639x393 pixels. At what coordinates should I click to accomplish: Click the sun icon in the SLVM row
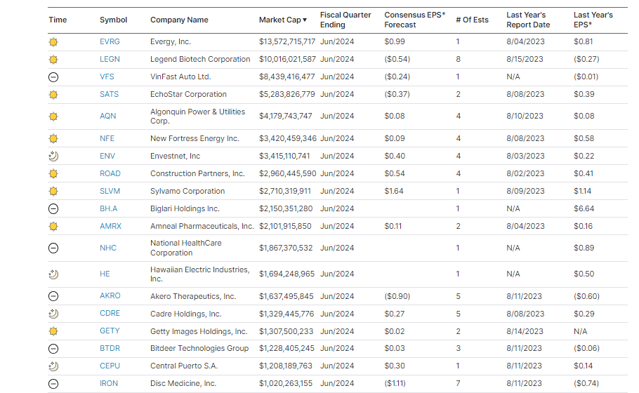pyautogui.click(x=54, y=191)
